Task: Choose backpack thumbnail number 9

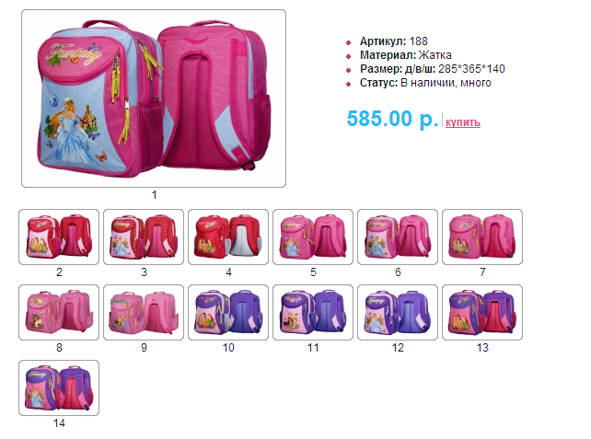Action: 144,312
